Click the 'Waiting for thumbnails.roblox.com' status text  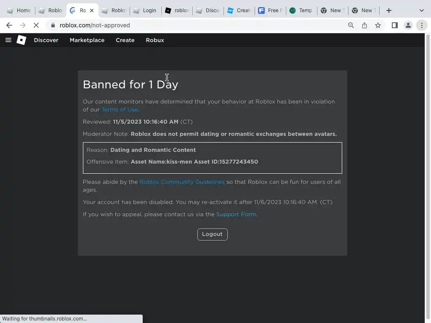(x=45, y=319)
